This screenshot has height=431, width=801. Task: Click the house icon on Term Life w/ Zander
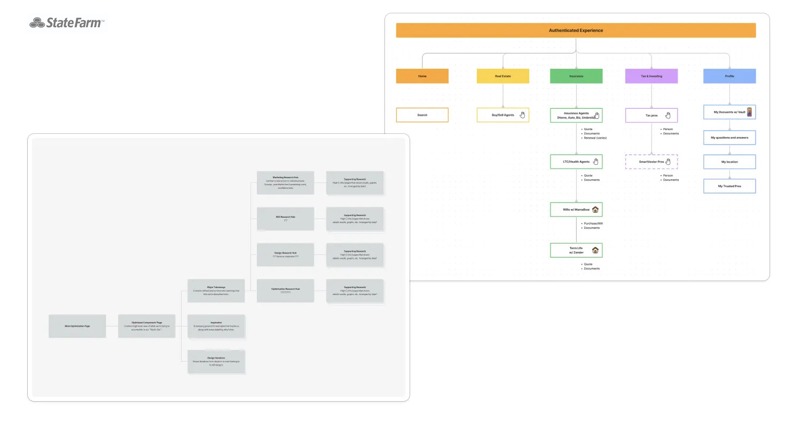[595, 250]
